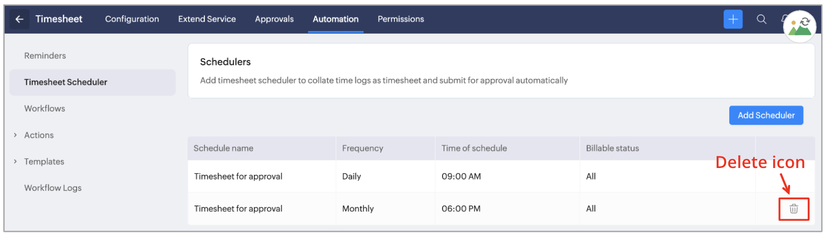Open Workflows in the sidebar
The height and width of the screenshot is (237, 827).
pos(44,109)
